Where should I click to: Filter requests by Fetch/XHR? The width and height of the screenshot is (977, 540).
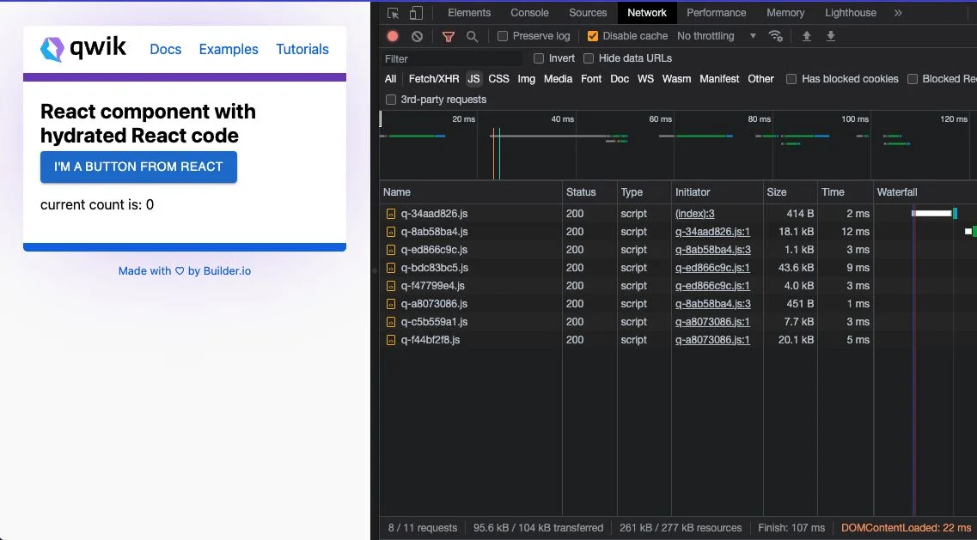(434, 79)
